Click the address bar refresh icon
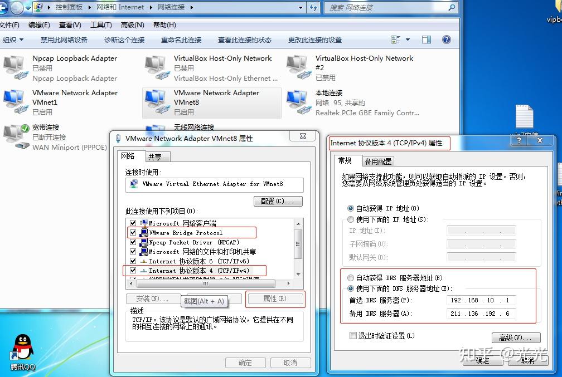The image size is (562, 377). coord(313,8)
